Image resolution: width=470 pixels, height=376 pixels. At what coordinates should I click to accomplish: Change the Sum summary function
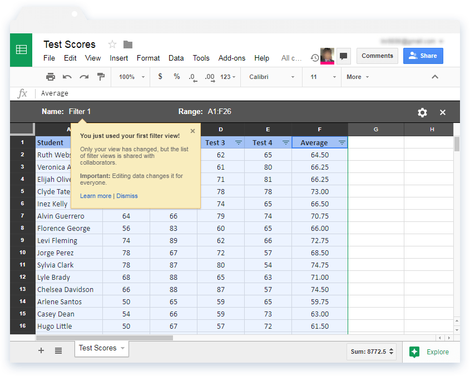(x=372, y=352)
